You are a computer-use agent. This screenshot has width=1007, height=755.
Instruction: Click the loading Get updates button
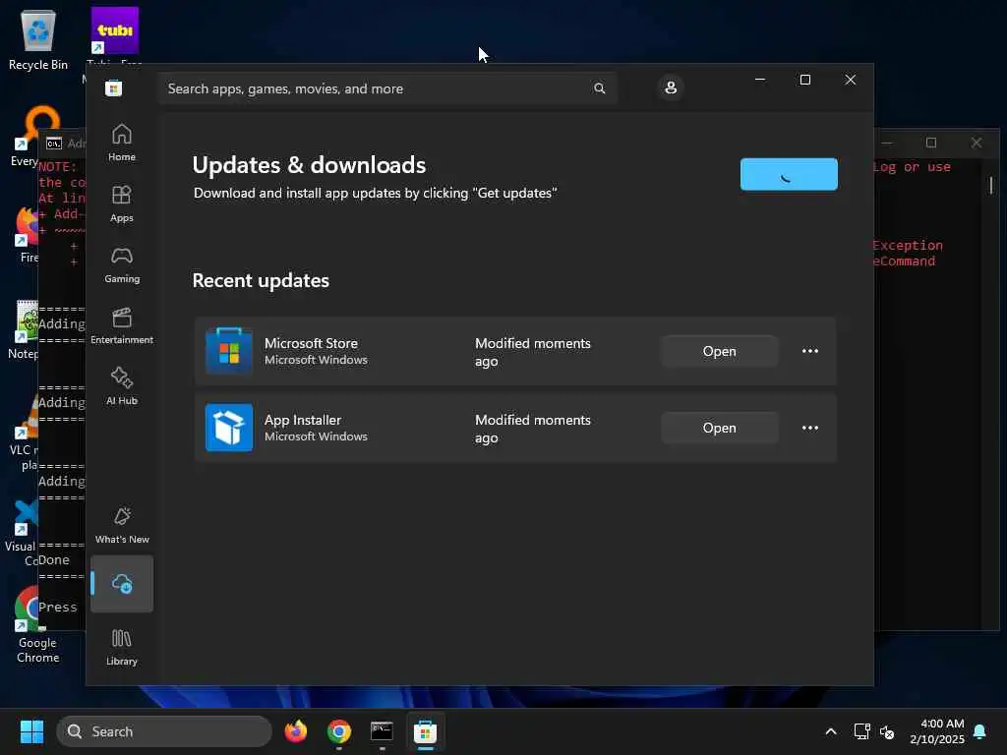pyautogui.click(x=789, y=175)
